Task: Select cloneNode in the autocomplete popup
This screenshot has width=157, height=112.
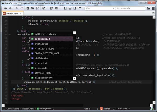Action: pos(41,68)
